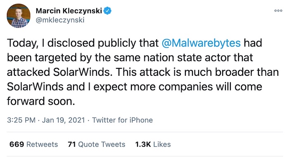View the Retweets list
Screen dimensions: 289x159
[42, 144]
